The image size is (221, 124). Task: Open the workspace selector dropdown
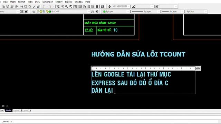tap(18, 11)
